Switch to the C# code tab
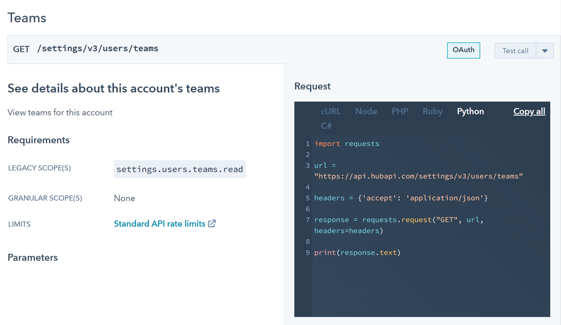 [326, 125]
